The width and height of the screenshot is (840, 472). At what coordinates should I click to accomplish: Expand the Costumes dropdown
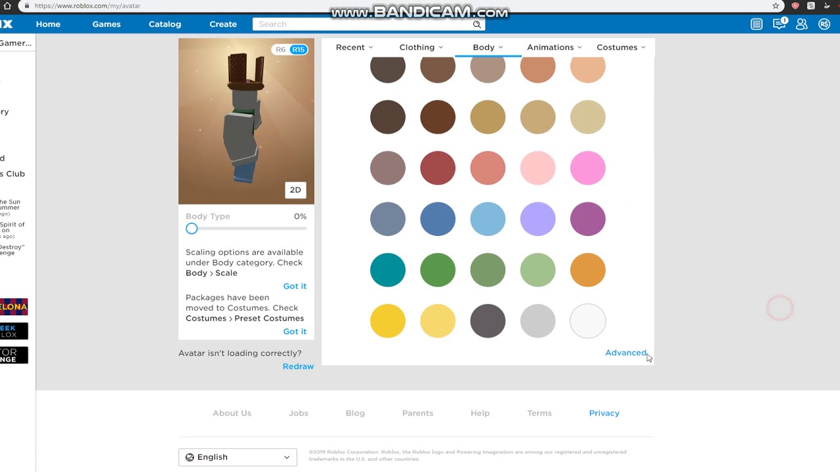621,47
